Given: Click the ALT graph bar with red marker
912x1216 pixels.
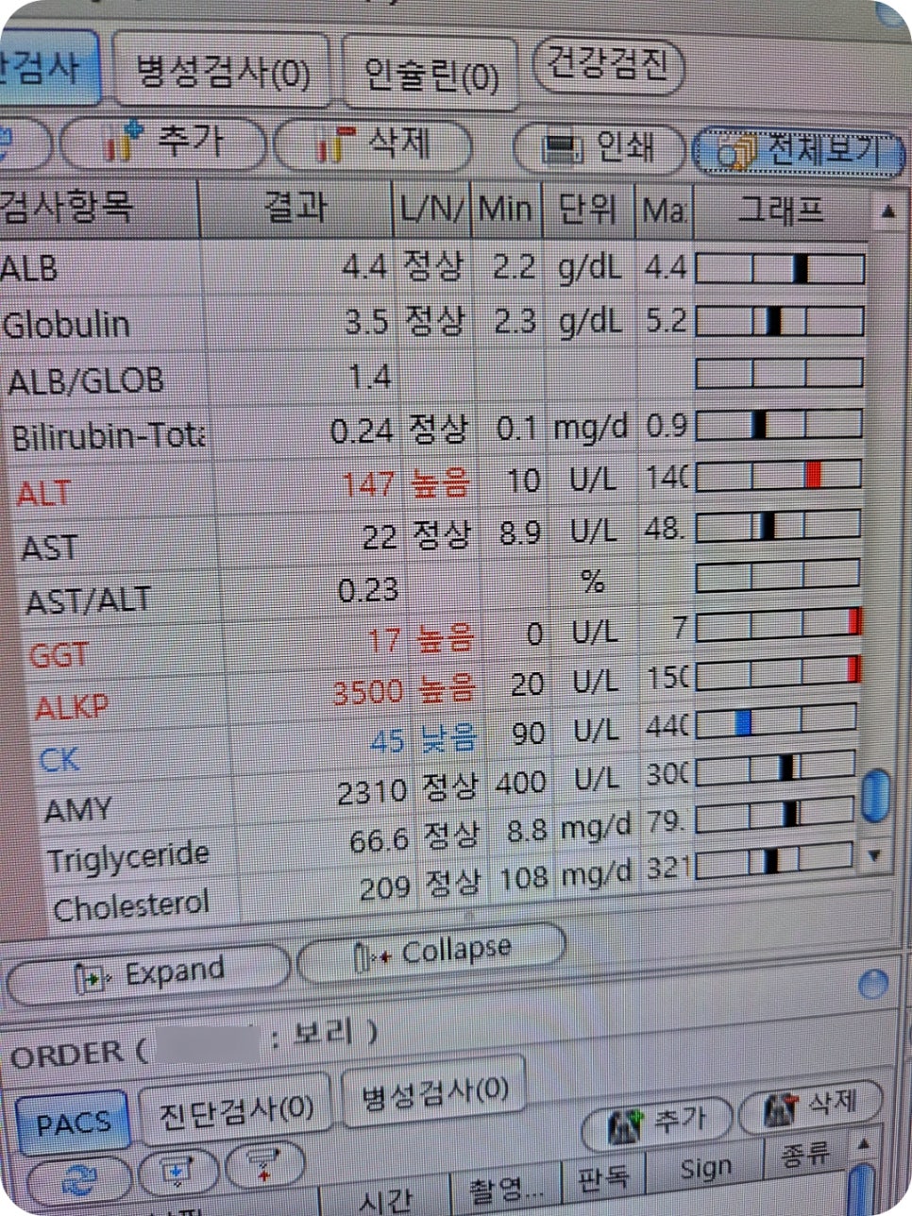Looking at the screenshot, I should point(779,474).
